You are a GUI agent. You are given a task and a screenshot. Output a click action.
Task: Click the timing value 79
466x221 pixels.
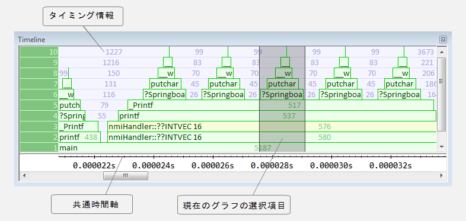(104, 105)
